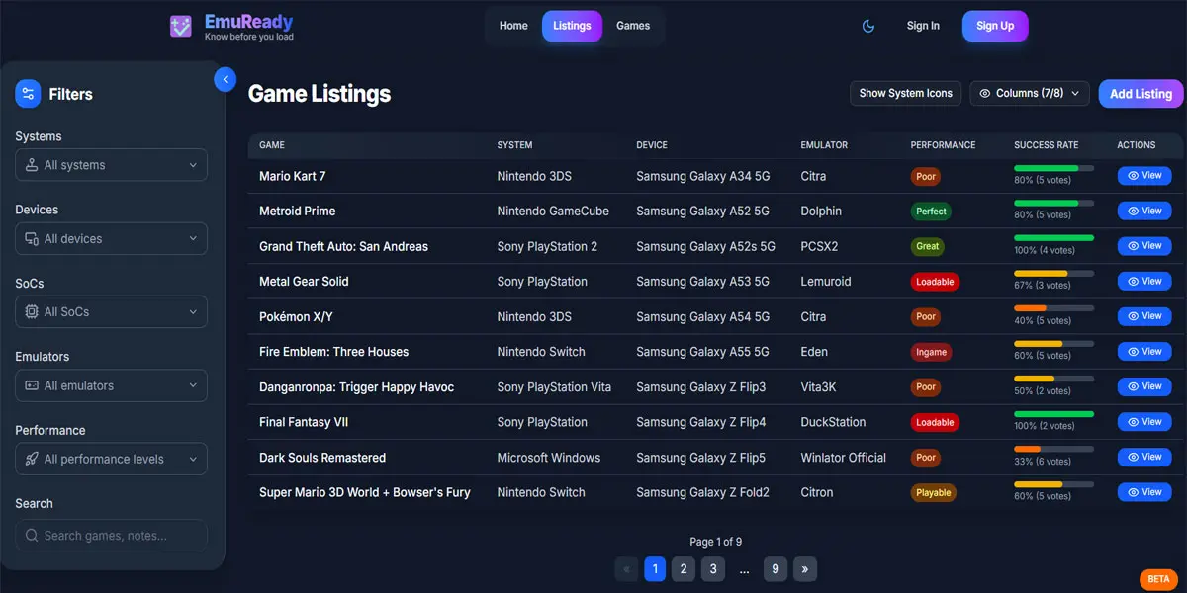Screen dimensions: 1187x593
Task: Click the DuckStation emulator cell
Action: pyautogui.click(x=833, y=422)
